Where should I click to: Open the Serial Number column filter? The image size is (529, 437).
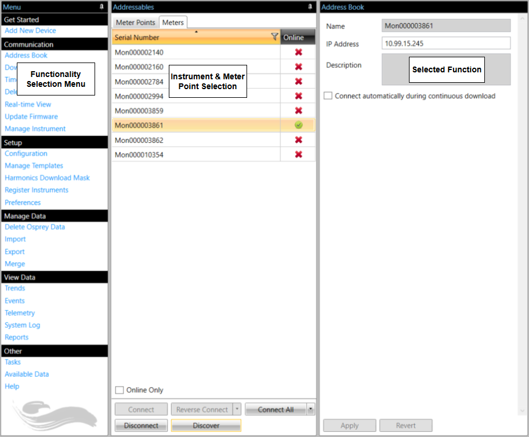click(x=274, y=36)
